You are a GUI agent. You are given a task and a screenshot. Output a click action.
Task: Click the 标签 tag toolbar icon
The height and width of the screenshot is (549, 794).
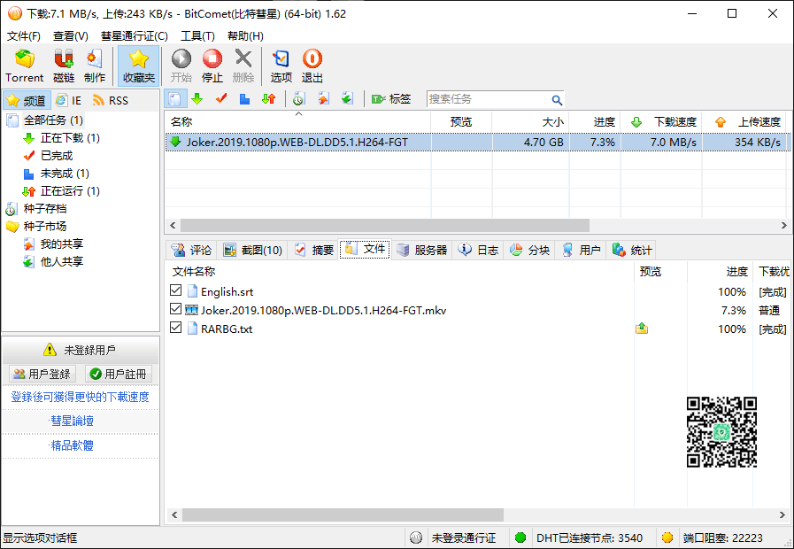pos(391,99)
